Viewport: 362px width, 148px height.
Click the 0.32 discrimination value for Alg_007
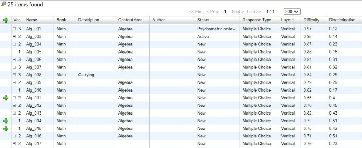(x=333, y=67)
